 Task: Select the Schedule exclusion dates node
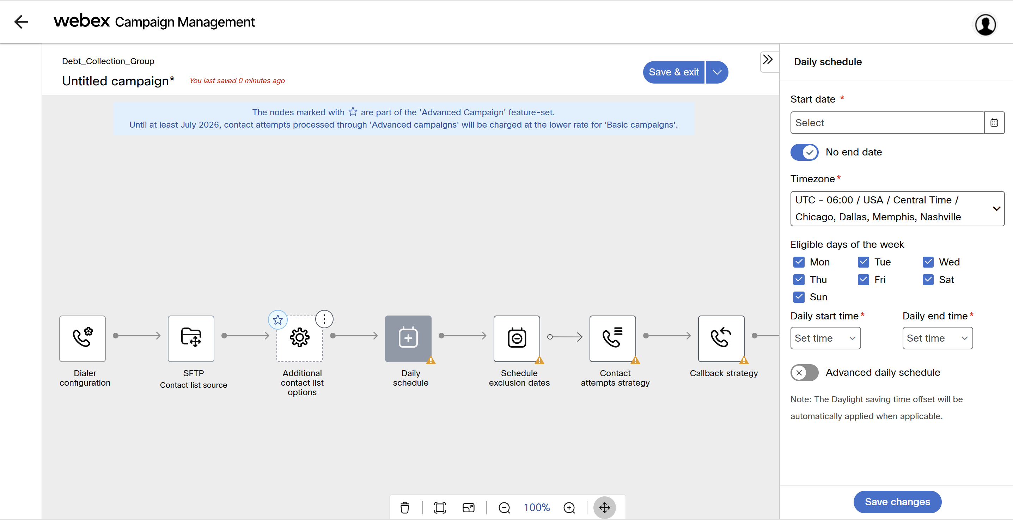coord(516,338)
